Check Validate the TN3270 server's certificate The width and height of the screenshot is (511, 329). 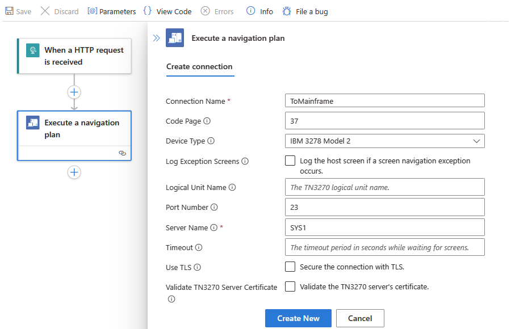pyautogui.click(x=290, y=286)
